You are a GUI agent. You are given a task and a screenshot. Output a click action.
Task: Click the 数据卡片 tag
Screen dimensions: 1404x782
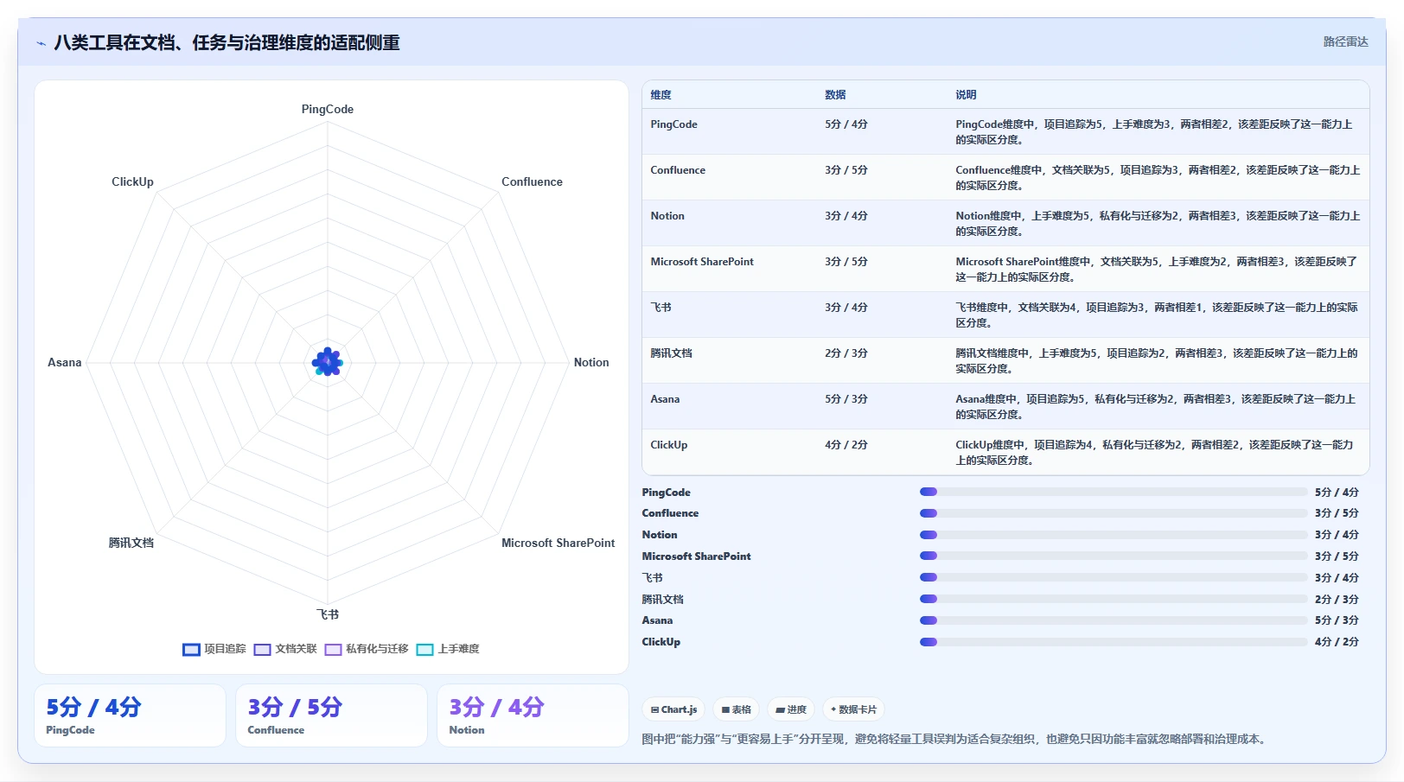(x=853, y=709)
